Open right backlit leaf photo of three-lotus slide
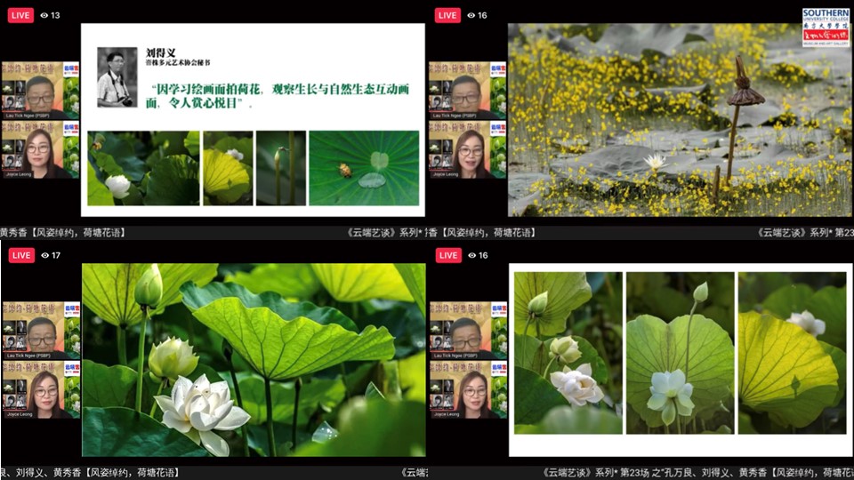Image resolution: width=854 pixels, height=480 pixels. point(792,353)
